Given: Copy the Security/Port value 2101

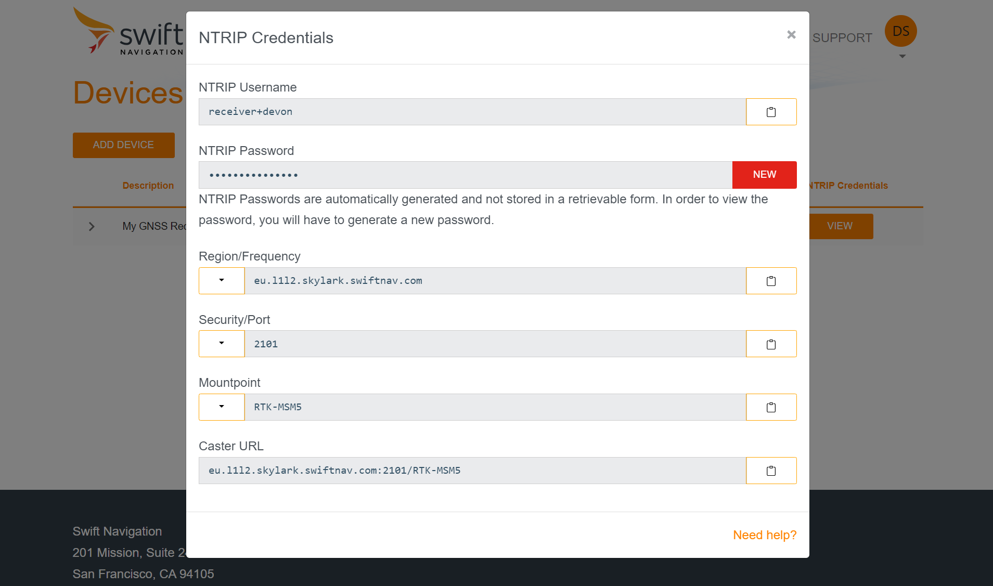Looking at the screenshot, I should [771, 344].
